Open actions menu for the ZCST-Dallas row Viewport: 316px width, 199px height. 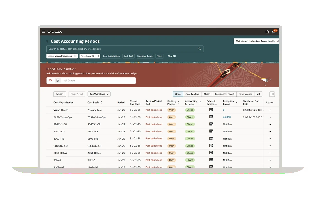269,153
